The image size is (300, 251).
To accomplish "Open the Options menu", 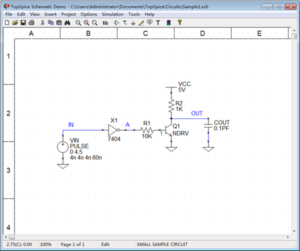I will (x=89, y=14).
